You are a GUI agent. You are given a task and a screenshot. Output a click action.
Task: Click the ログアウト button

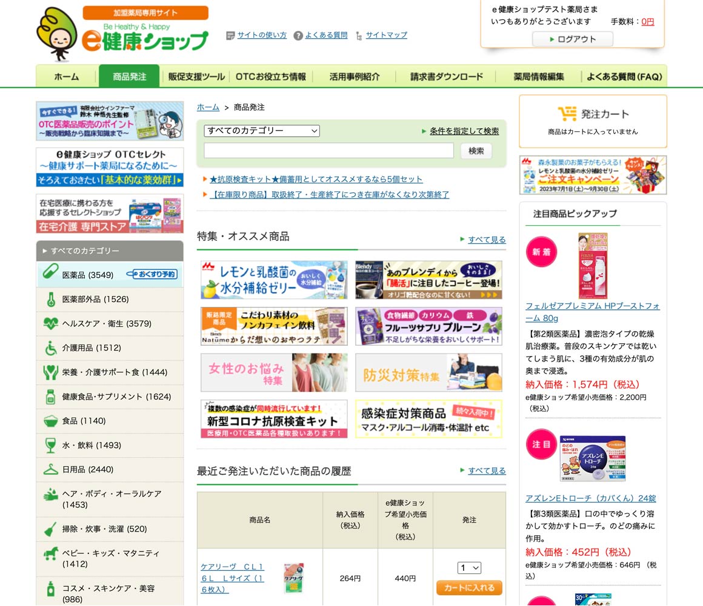click(x=573, y=39)
